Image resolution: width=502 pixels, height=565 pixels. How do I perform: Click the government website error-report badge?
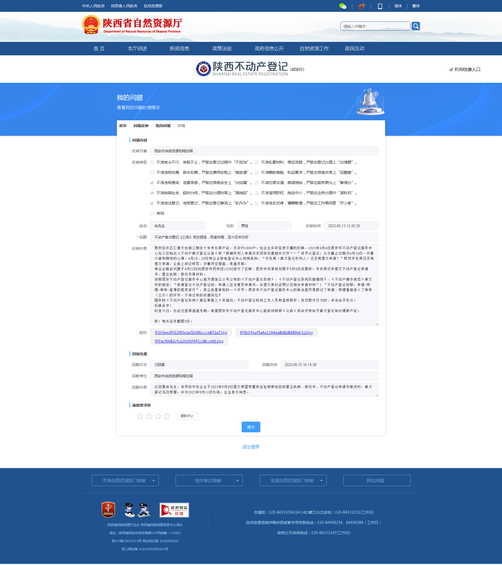click(174, 510)
